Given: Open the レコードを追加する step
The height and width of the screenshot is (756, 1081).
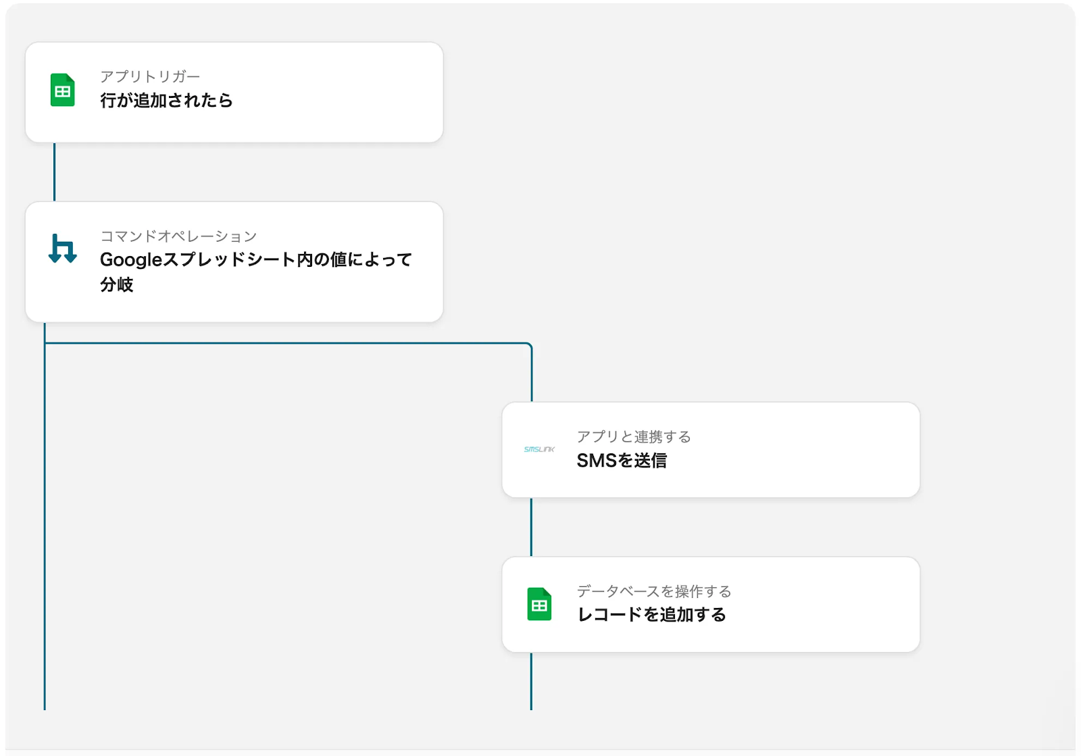Looking at the screenshot, I should coord(651,615).
